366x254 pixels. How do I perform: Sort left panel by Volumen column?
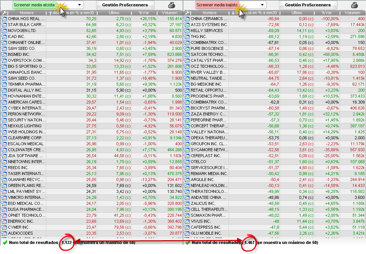(170, 13)
